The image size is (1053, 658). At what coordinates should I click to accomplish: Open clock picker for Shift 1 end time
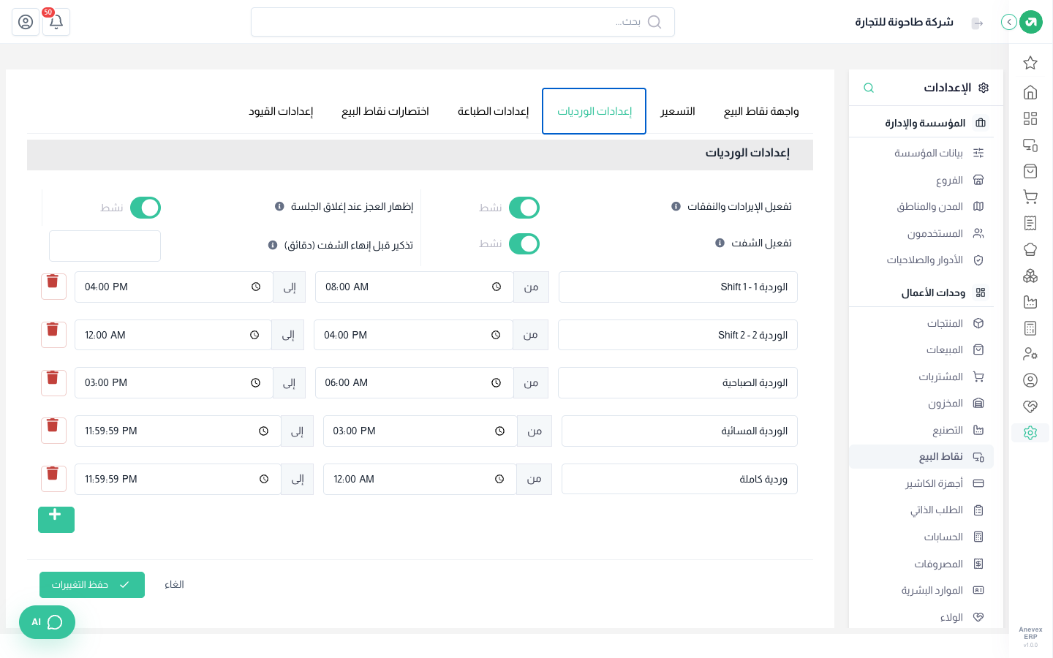tap(256, 287)
